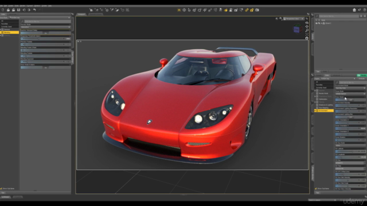
Task: Click the viewport orbit camera control
Action: point(307,23)
